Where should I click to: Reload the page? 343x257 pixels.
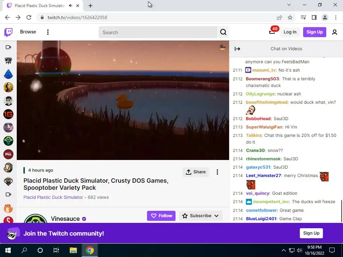[x=29, y=17]
